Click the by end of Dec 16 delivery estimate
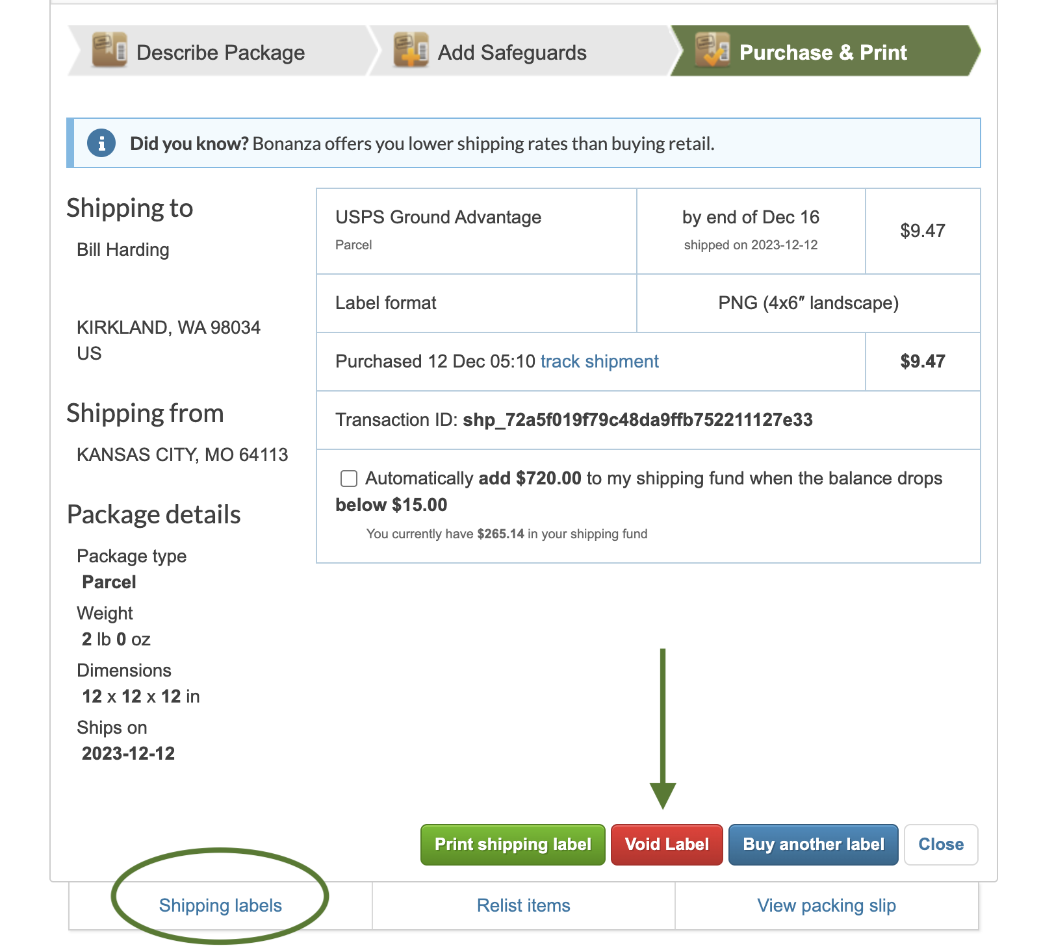This screenshot has width=1041, height=948. (751, 218)
